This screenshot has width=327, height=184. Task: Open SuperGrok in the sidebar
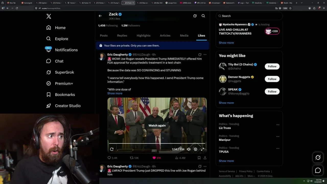60,72
